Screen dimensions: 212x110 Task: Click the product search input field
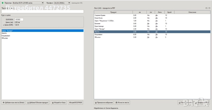[x=42, y=12]
